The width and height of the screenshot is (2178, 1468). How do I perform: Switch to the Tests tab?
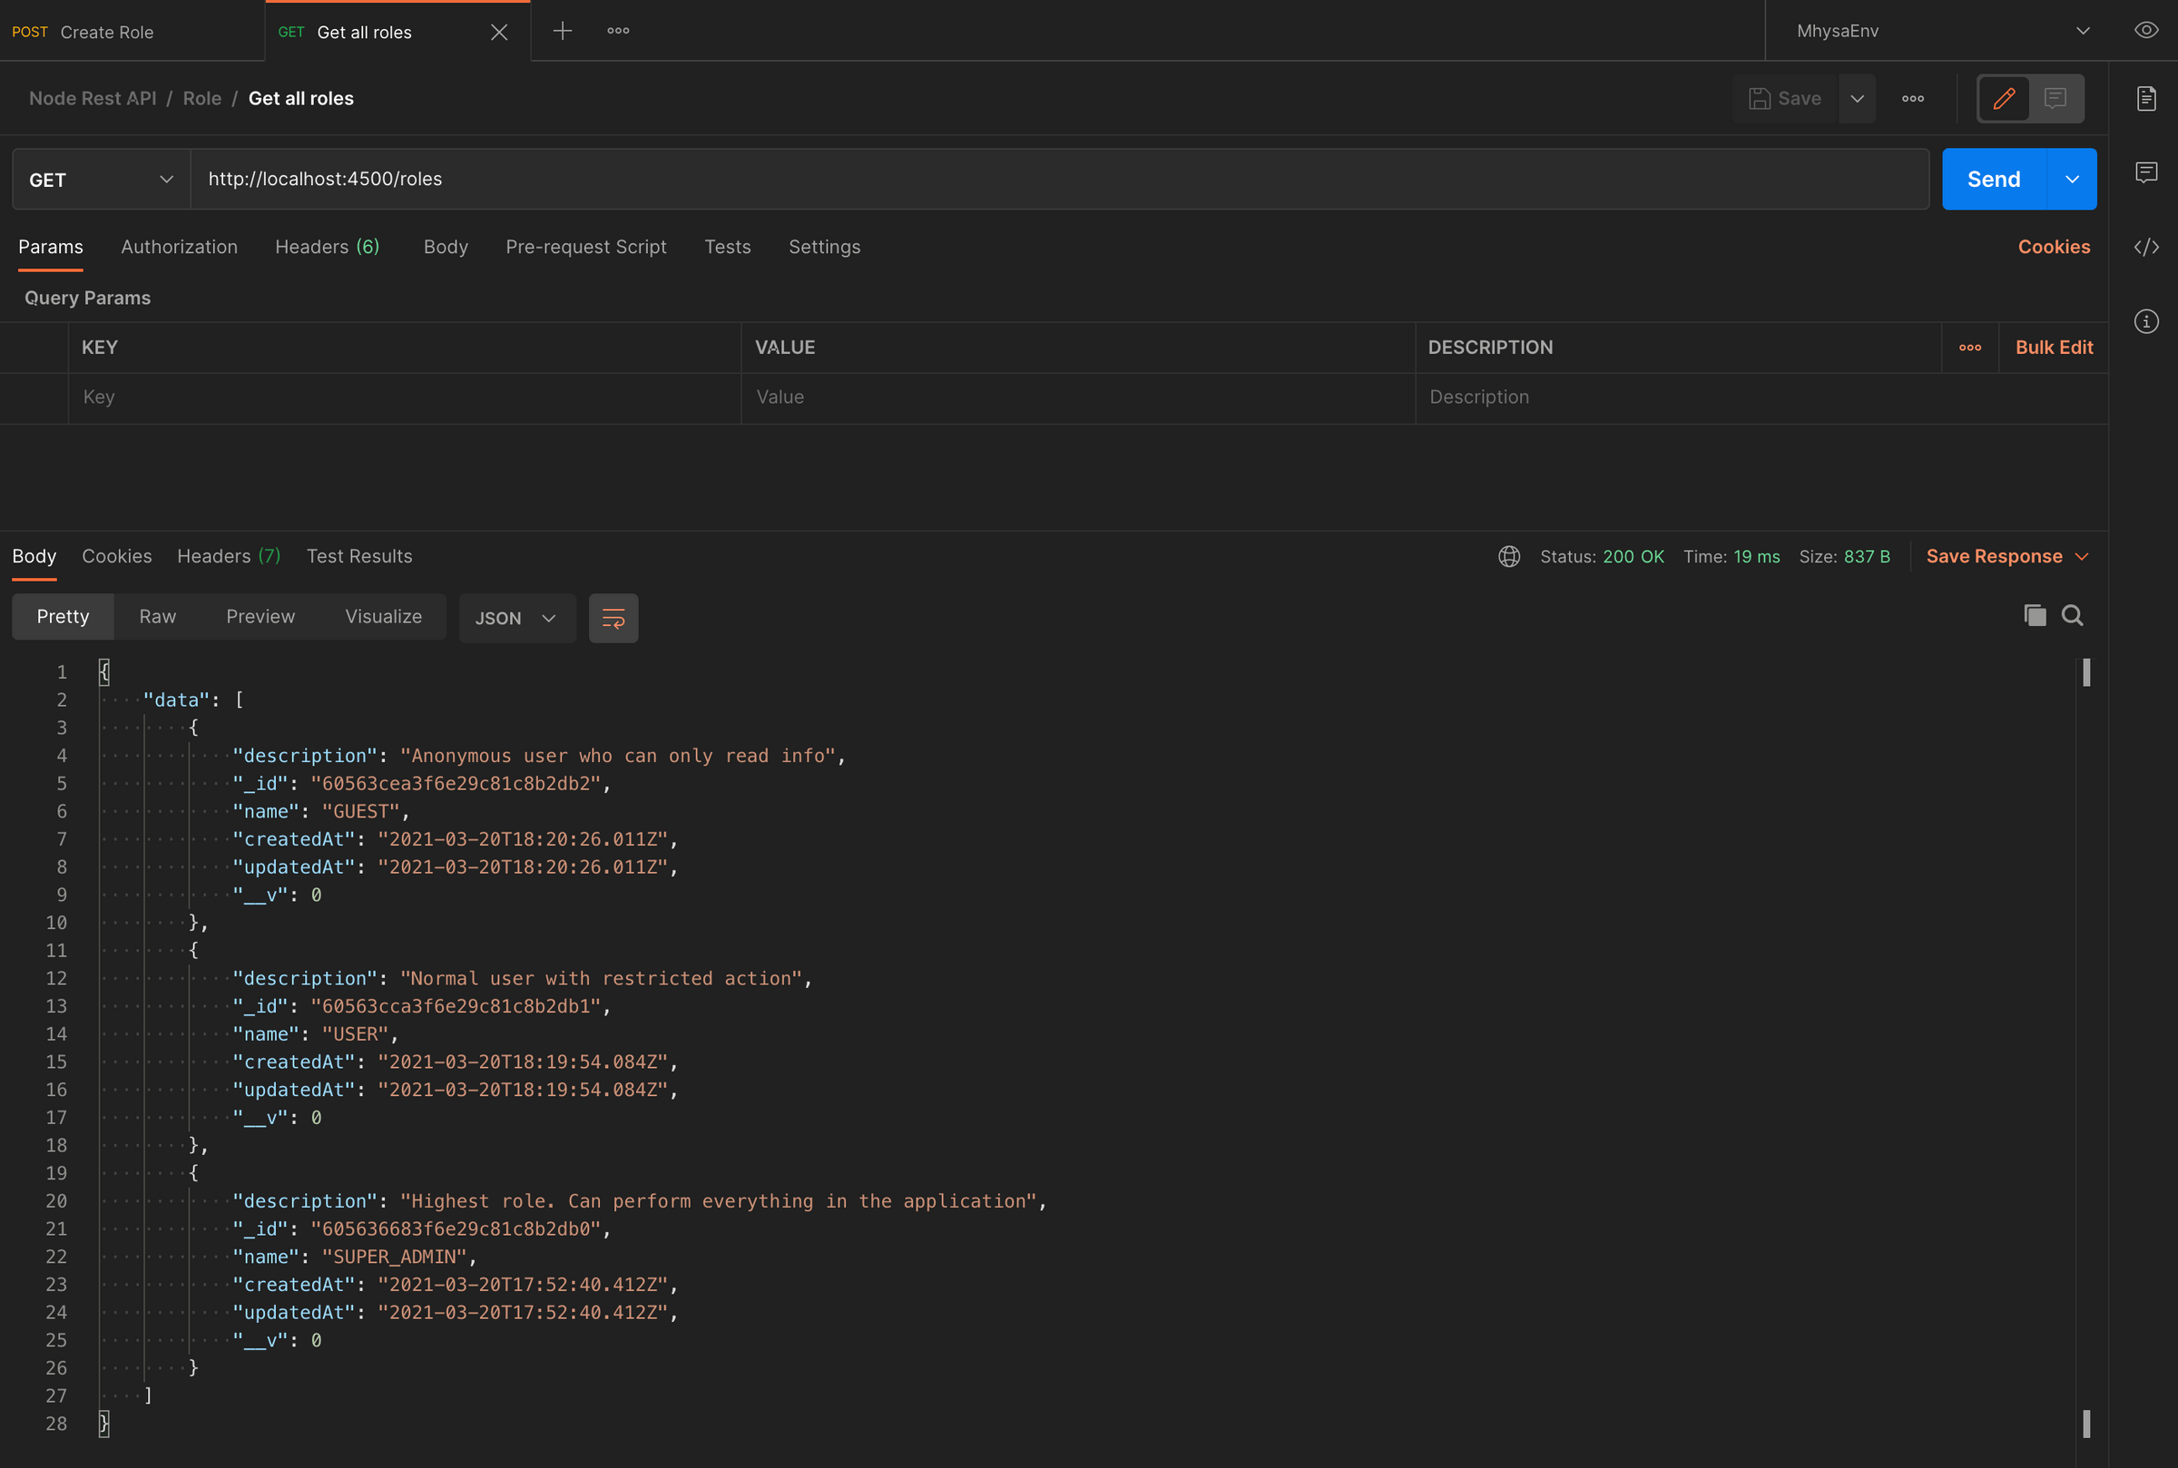coord(728,247)
